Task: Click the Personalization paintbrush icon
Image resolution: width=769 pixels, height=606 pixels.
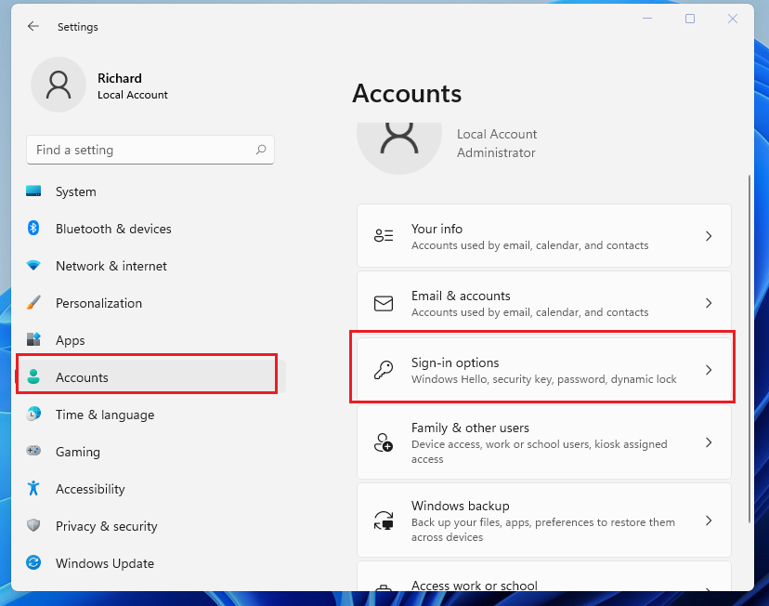Action: (33, 303)
